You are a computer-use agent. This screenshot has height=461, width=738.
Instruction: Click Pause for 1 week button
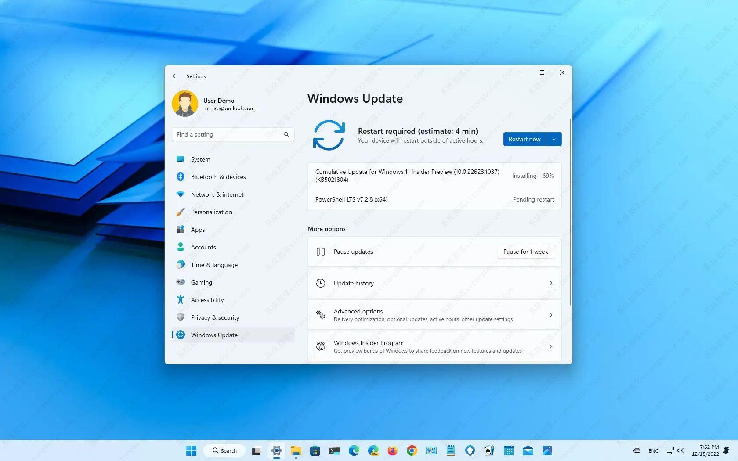(x=525, y=252)
